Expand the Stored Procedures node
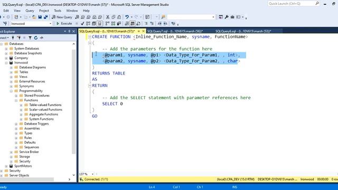Screen dimensions: 338x190 16,96
